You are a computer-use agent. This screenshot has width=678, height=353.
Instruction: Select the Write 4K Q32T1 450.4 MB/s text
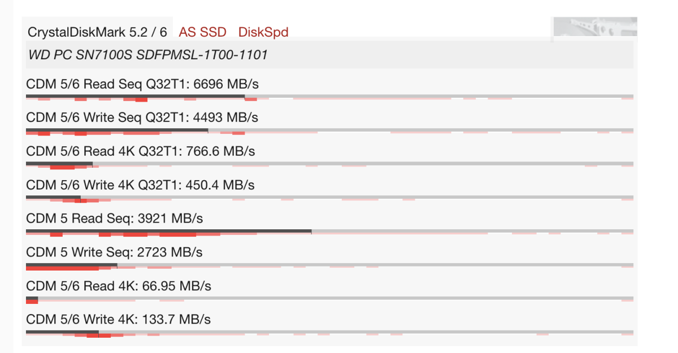141,185
